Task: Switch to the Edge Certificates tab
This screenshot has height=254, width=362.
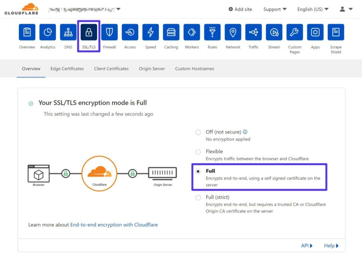Action: click(x=67, y=69)
